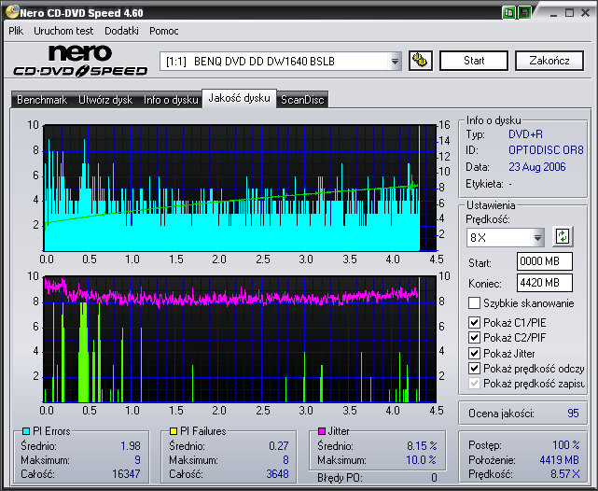The width and height of the screenshot is (598, 491).
Task: Open the Pomoc menu
Action: pos(164,31)
